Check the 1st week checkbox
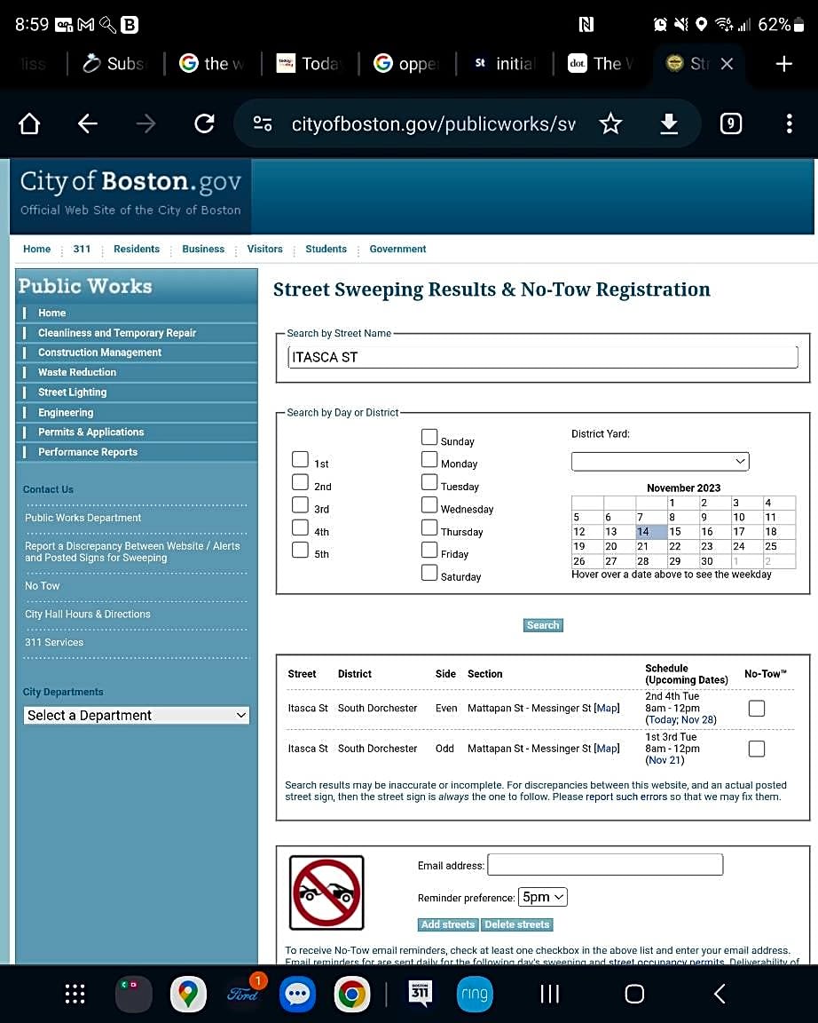 pyautogui.click(x=300, y=459)
